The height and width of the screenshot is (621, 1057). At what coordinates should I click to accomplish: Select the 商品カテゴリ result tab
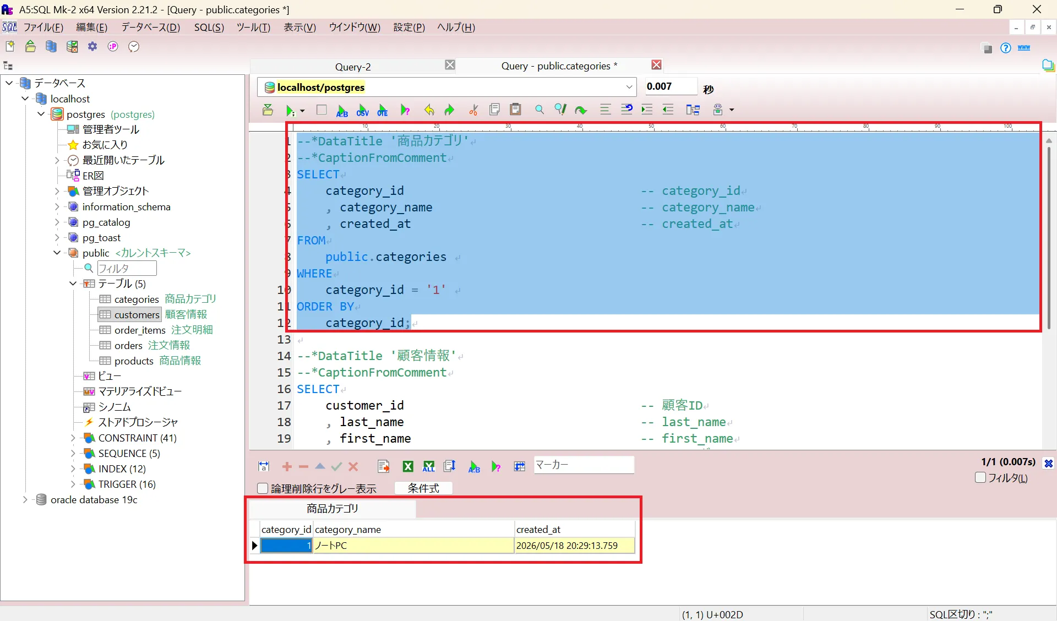click(x=333, y=509)
